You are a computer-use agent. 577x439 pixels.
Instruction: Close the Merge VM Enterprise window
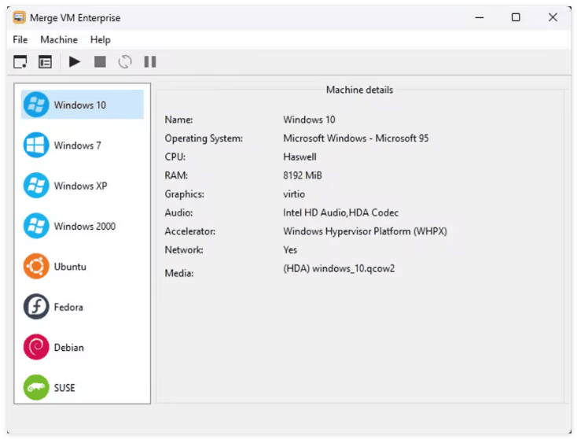pos(553,17)
